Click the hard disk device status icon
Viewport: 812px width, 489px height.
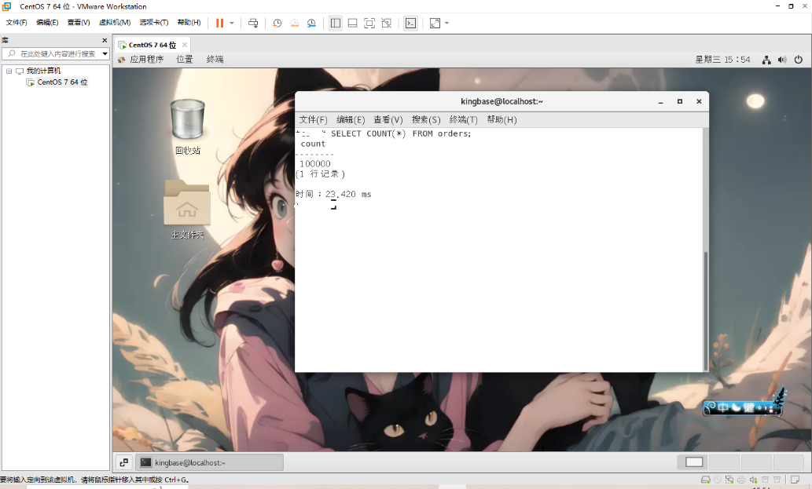pos(705,480)
